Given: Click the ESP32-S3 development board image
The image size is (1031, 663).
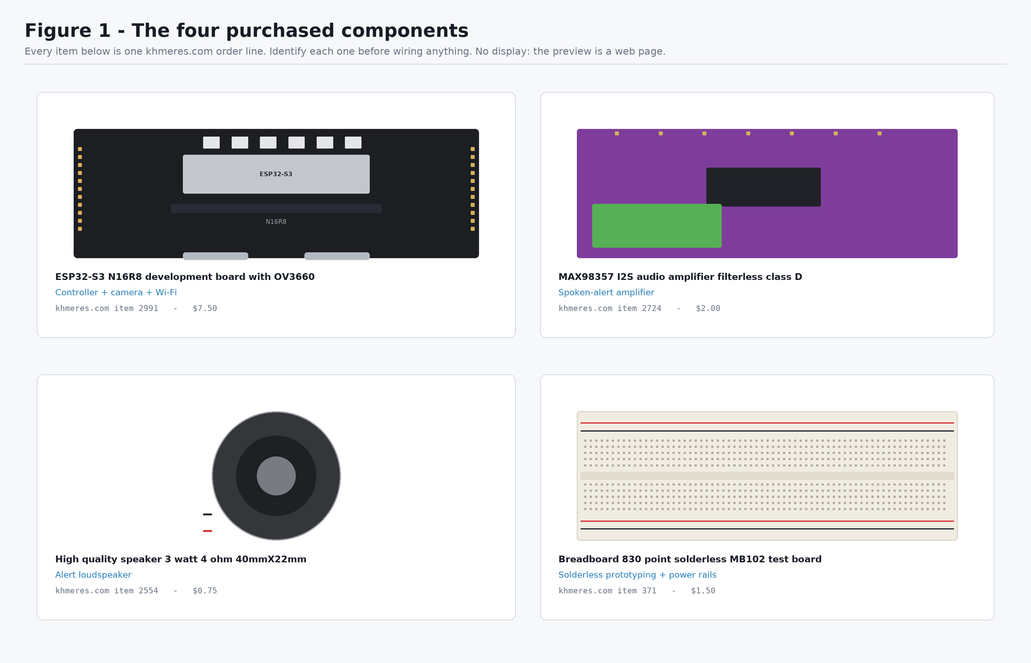Looking at the screenshot, I should pyautogui.click(x=276, y=194).
